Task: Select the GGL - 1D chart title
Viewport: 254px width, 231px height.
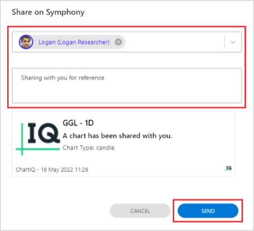Action: pos(78,123)
